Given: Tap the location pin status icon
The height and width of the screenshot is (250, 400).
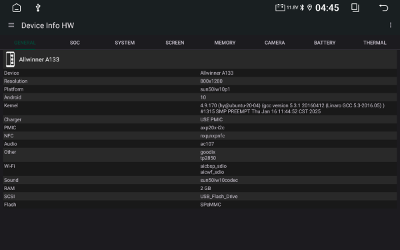Looking at the screenshot, I should 309,7.
